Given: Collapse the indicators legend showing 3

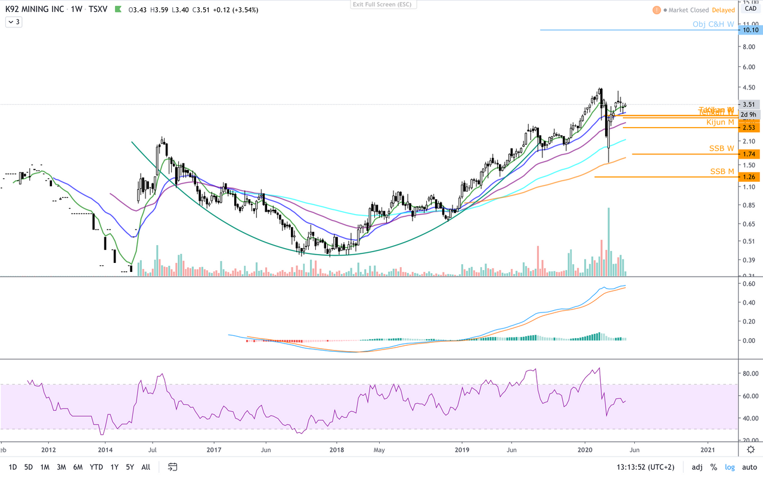Looking at the screenshot, I should point(14,22).
